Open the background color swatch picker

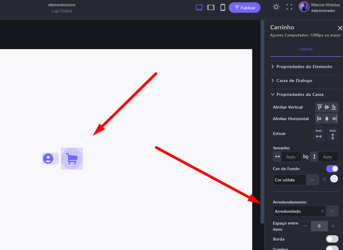(334, 179)
